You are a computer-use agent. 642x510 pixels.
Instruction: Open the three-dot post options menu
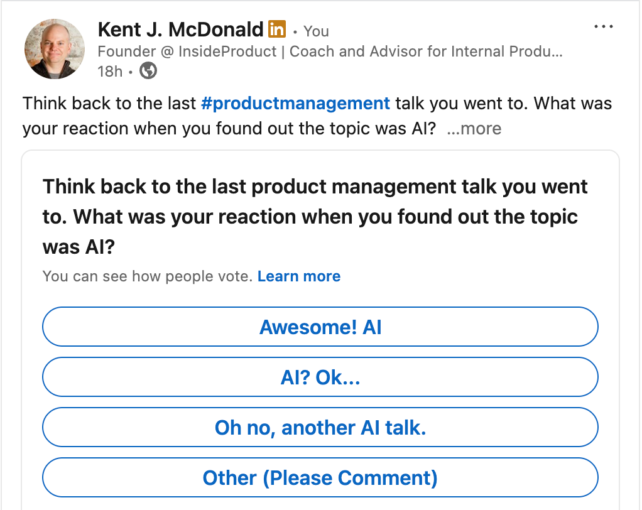point(603,27)
